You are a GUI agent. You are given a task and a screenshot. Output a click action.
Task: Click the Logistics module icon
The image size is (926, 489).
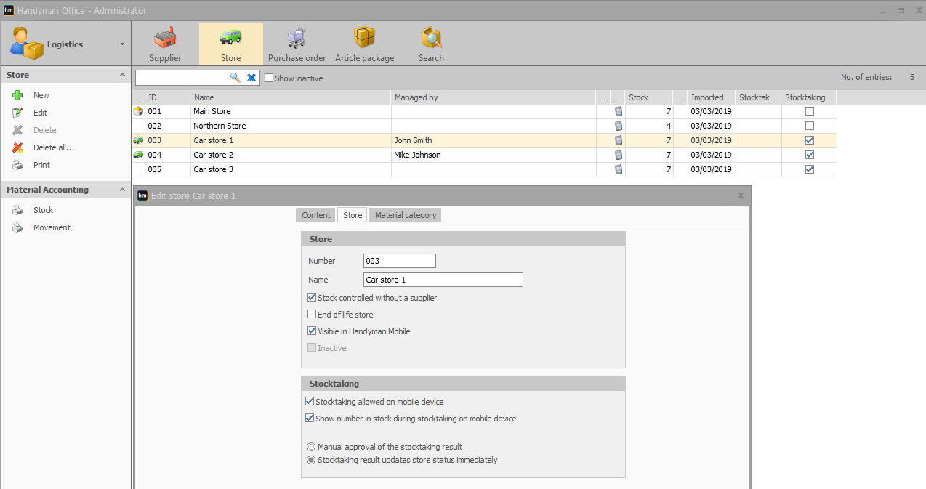coord(26,44)
